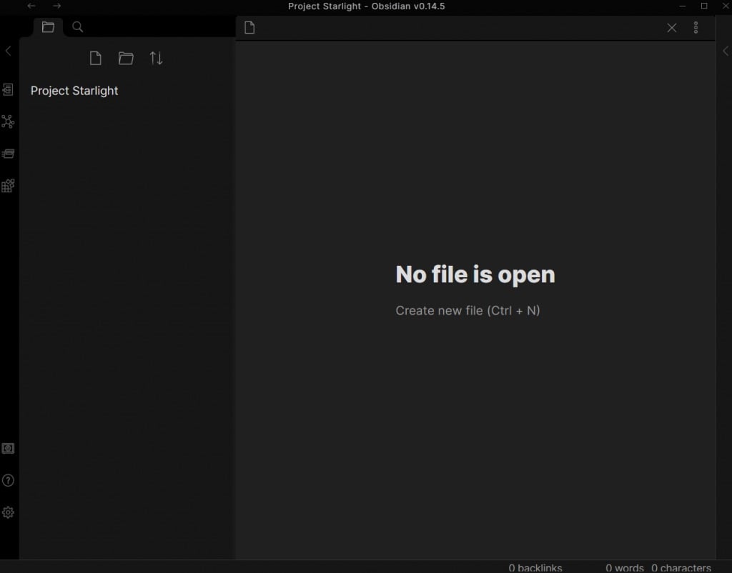Click the stacked cards ribbon icon
The height and width of the screenshot is (573, 732).
point(8,154)
